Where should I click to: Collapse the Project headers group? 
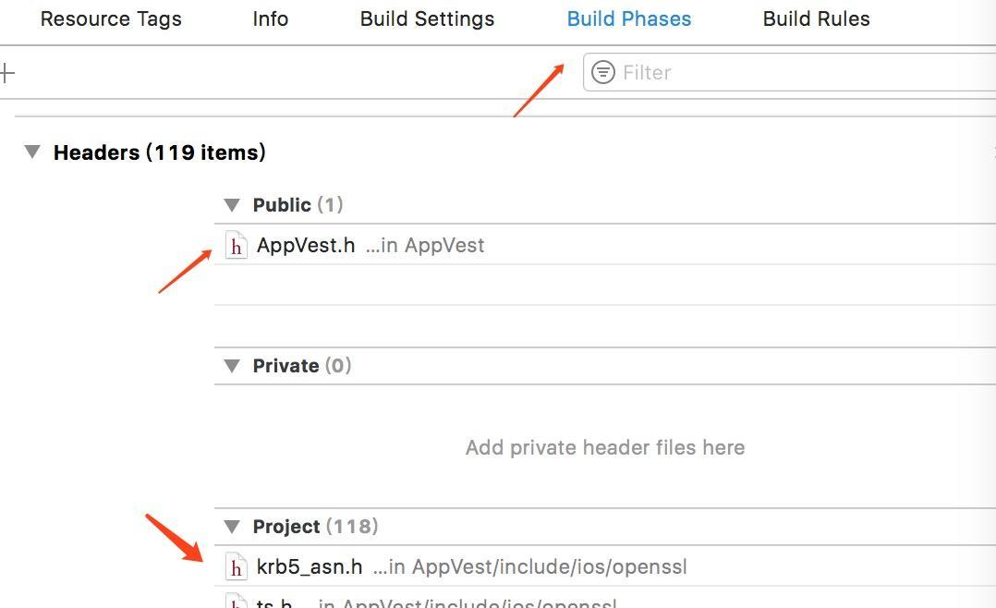point(232,527)
